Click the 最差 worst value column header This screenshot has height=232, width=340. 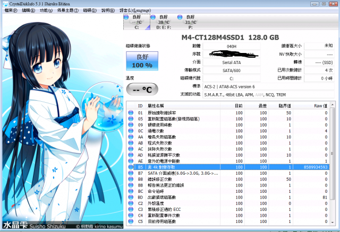click(256, 106)
